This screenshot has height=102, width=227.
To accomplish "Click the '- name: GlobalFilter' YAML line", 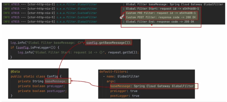I will pos(121,76).
